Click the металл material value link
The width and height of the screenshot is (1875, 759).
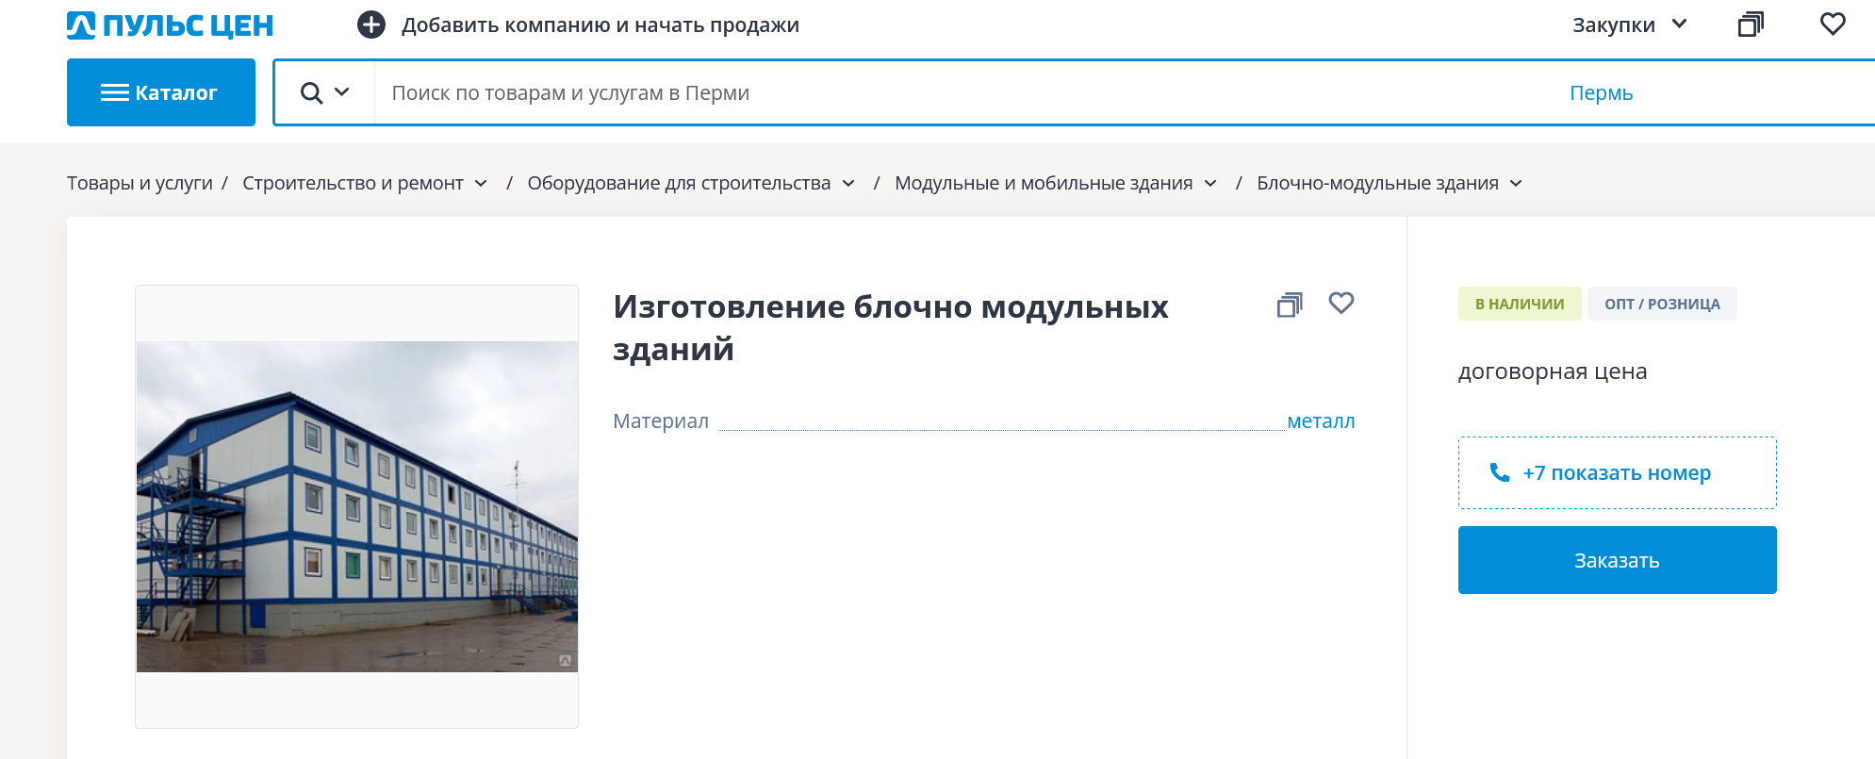point(1321,421)
